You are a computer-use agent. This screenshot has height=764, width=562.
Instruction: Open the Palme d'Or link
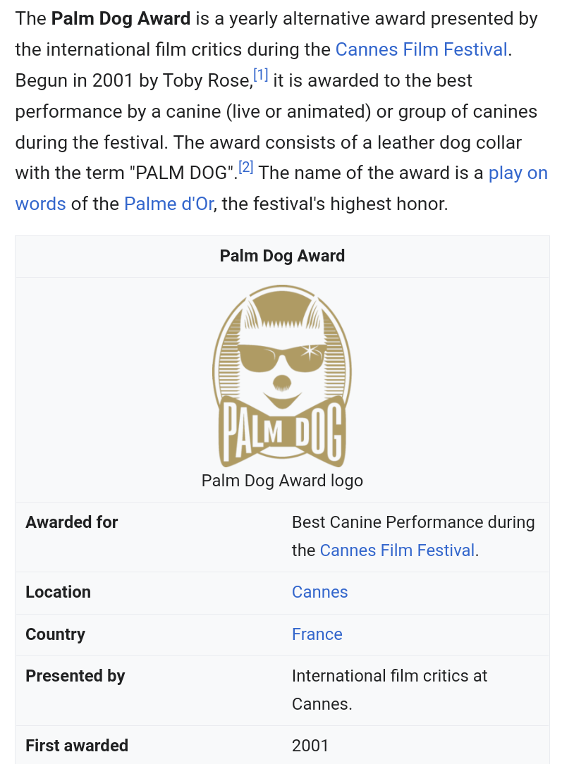click(x=169, y=204)
